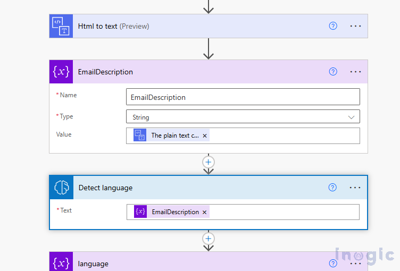Open help for Detect language action
Screen dimensions: 400x271
(x=332, y=188)
